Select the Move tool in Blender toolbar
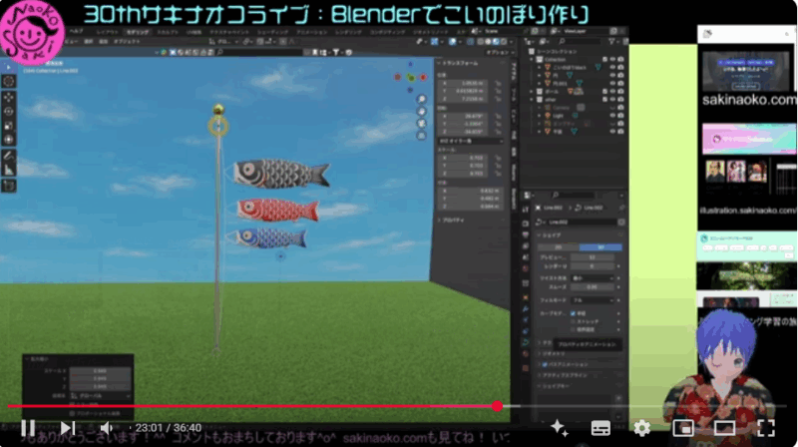The image size is (798, 447). [9, 98]
